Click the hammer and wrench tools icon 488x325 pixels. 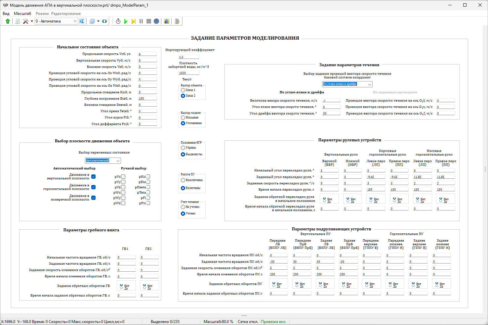25,21
